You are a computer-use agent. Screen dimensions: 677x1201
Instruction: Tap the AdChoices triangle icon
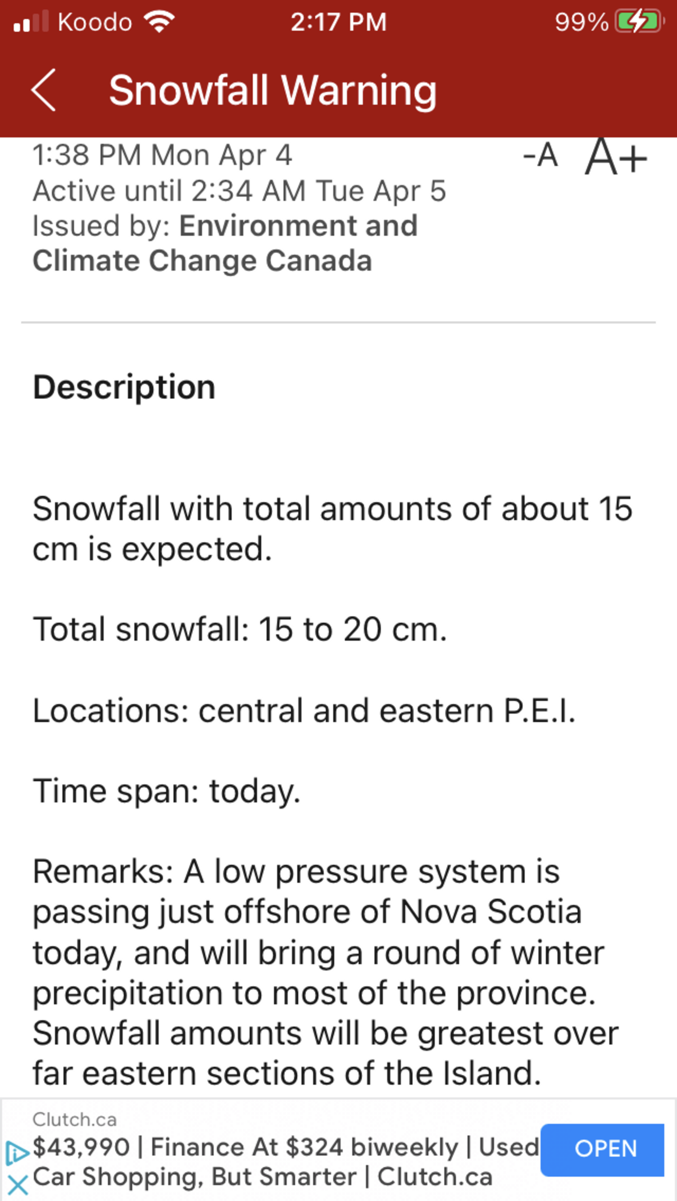coord(17,1152)
